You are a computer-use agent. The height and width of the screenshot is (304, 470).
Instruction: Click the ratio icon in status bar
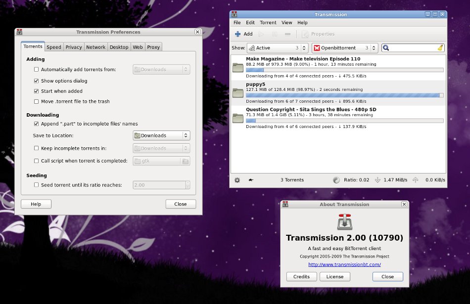click(x=336, y=180)
